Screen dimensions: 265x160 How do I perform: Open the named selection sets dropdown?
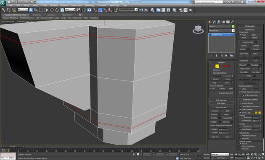click(x=128, y=9)
